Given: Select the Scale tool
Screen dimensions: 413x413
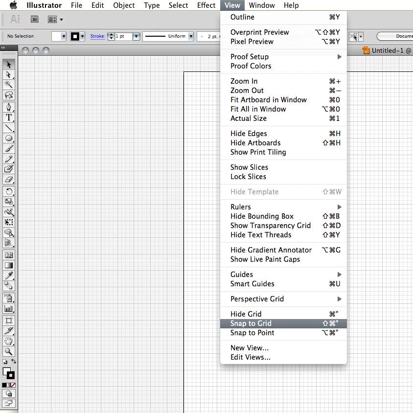Looking at the screenshot, I should click(x=9, y=202).
